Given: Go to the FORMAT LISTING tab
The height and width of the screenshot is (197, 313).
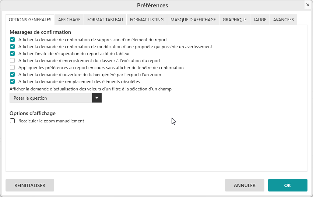Looking at the screenshot, I should (147, 20).
